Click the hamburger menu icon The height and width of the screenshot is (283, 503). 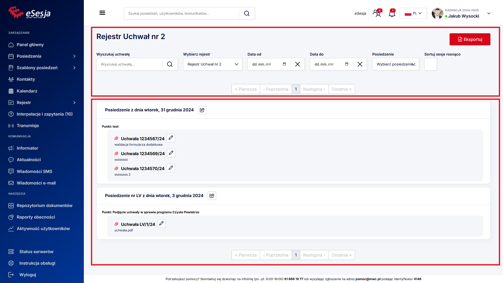(x=102, y=13)
